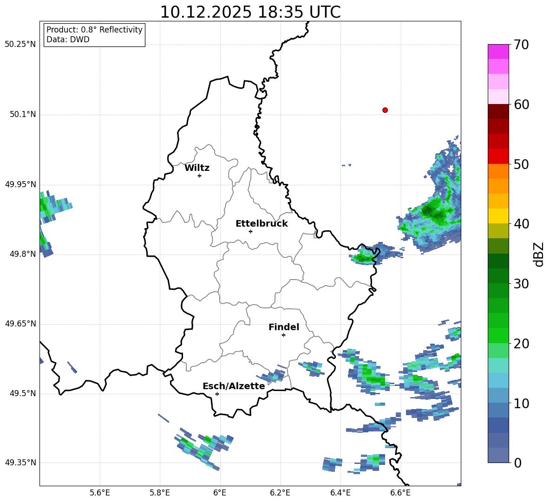The height and width of the screenshot is (502, 550).
Task: Click the 6.2°E longitude label
Action: click(280, 493)
